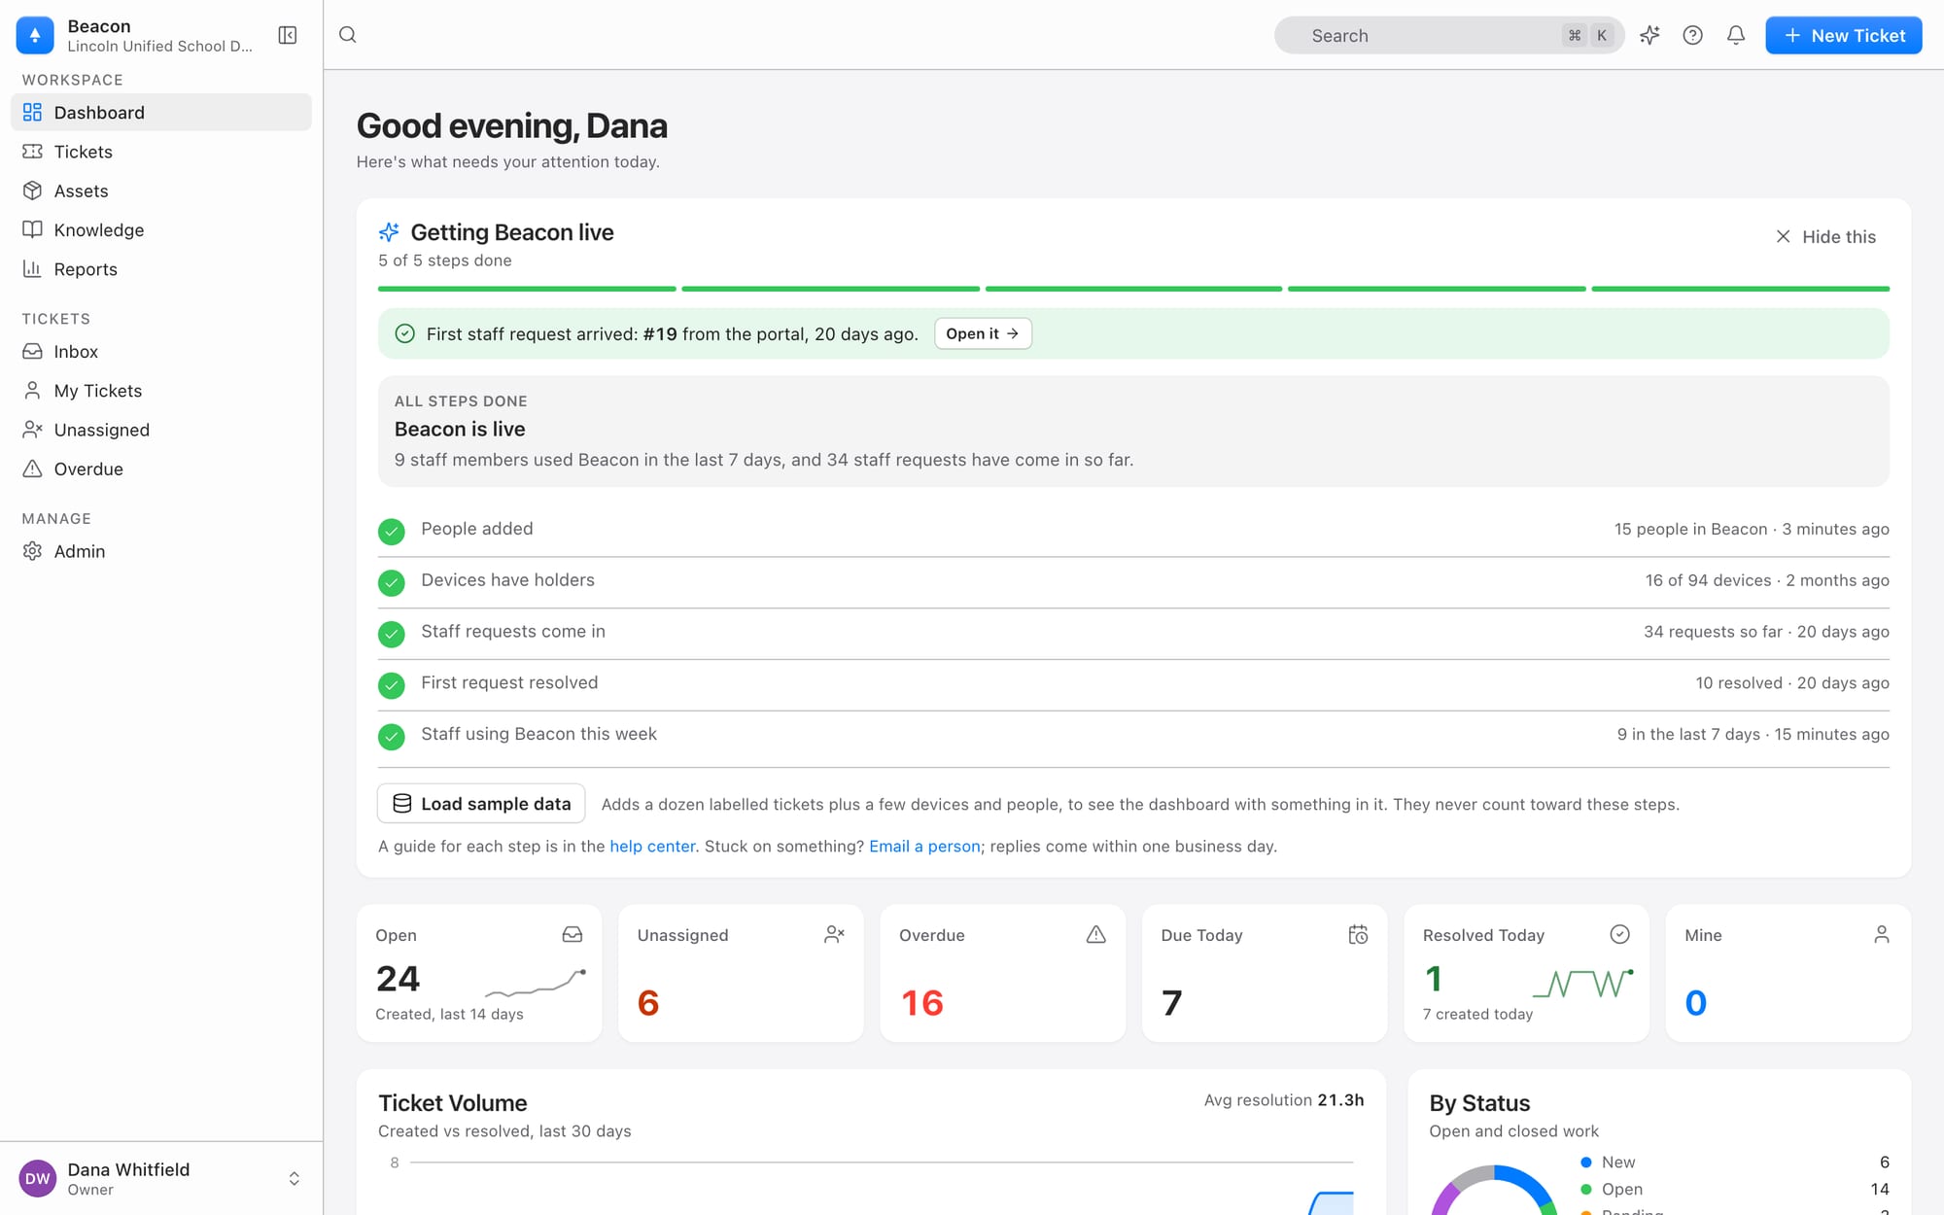Collapse the sidebar with the panel icon
1944x1215 pixels.
288,35
